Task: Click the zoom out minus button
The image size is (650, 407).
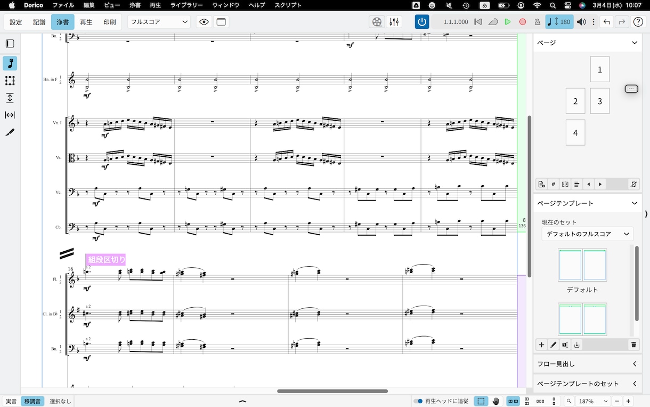Action: coord(617,401)
